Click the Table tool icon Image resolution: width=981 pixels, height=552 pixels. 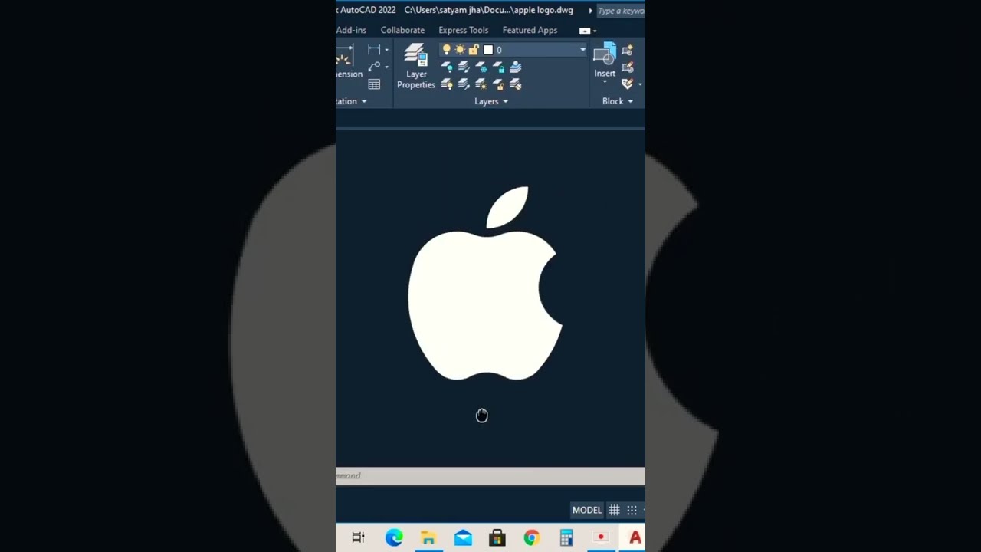tap(374, 84)
